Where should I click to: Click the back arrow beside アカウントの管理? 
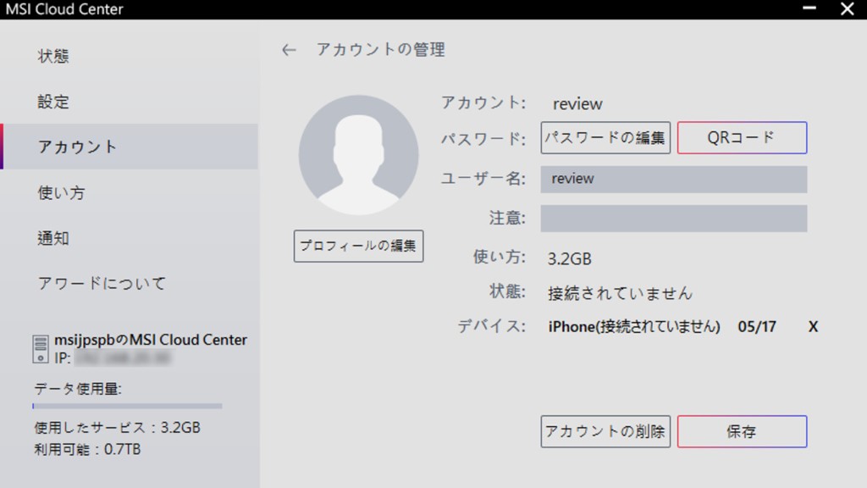289,51
